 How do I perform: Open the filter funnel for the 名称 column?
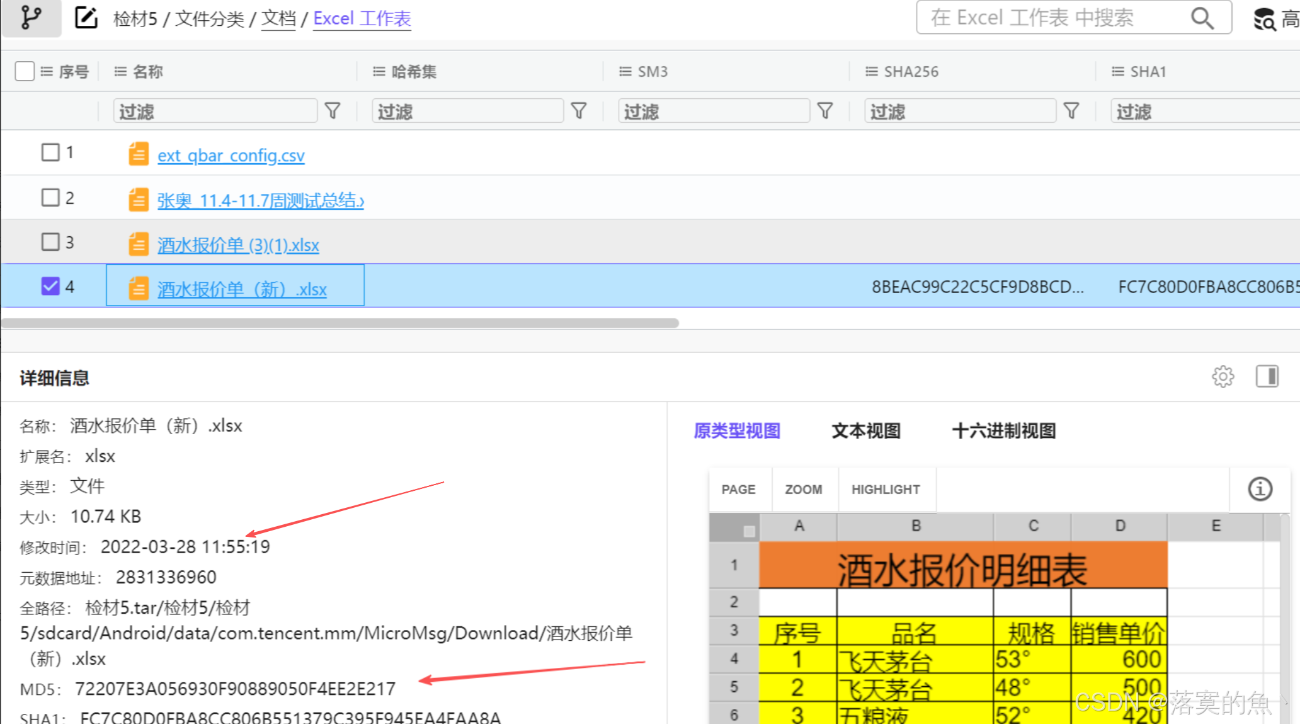[333, 112]
